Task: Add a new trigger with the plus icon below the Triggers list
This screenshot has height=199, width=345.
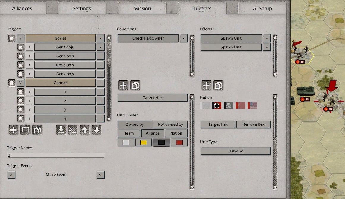Action: pos(13,130)
